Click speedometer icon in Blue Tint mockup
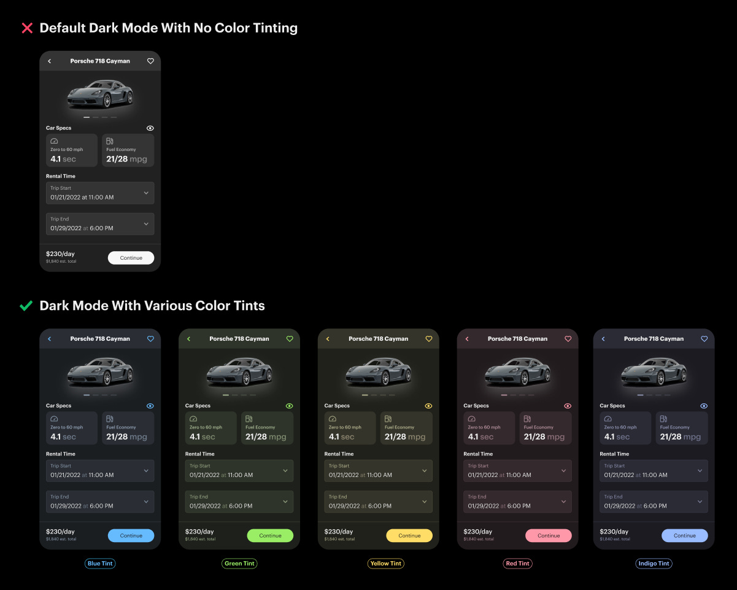Image resolution: width=737 pixels, height=590 pixels. [54, 419]
